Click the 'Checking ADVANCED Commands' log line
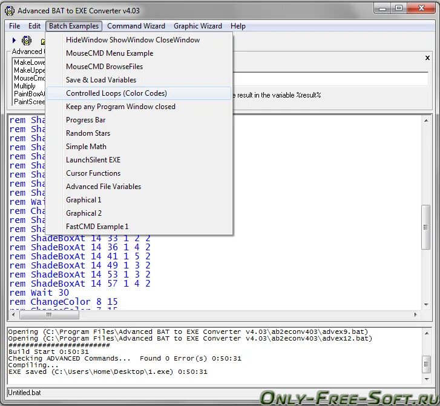The image size is (440, 406). click(125, 359)
